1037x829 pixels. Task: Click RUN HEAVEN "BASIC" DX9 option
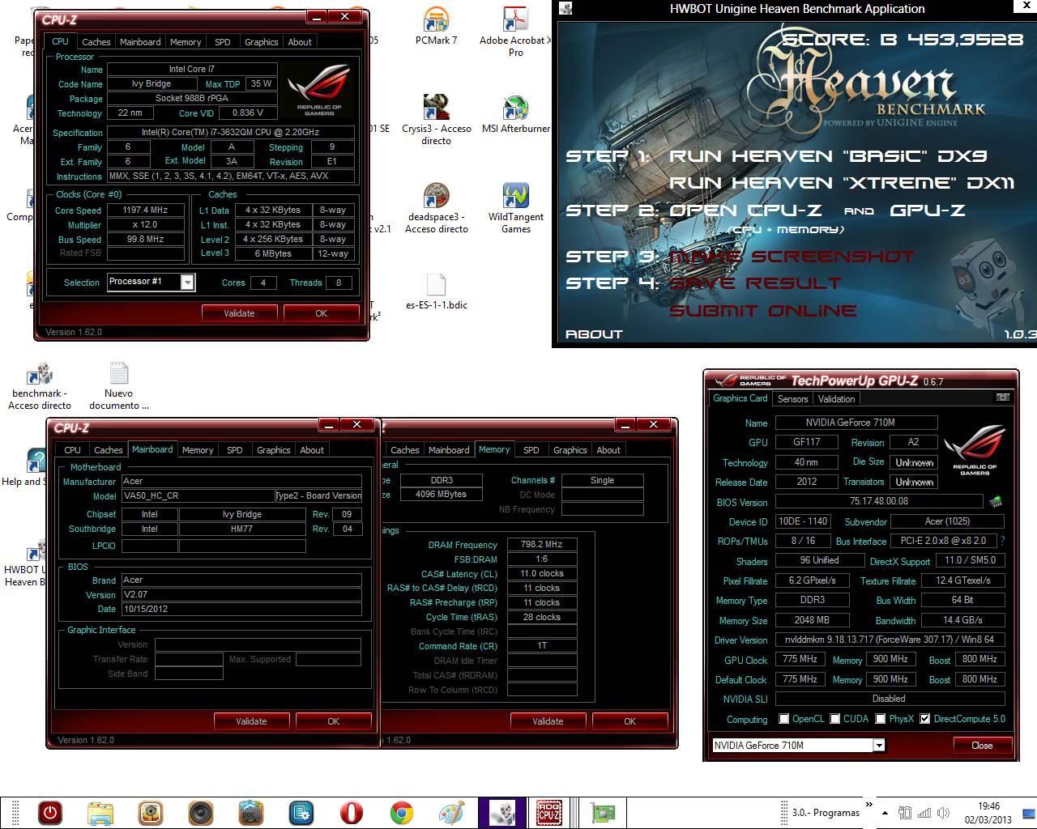[827, 156]
